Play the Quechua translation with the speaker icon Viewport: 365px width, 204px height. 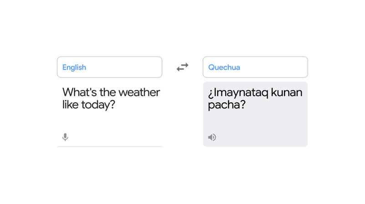[x=212, y=137]
